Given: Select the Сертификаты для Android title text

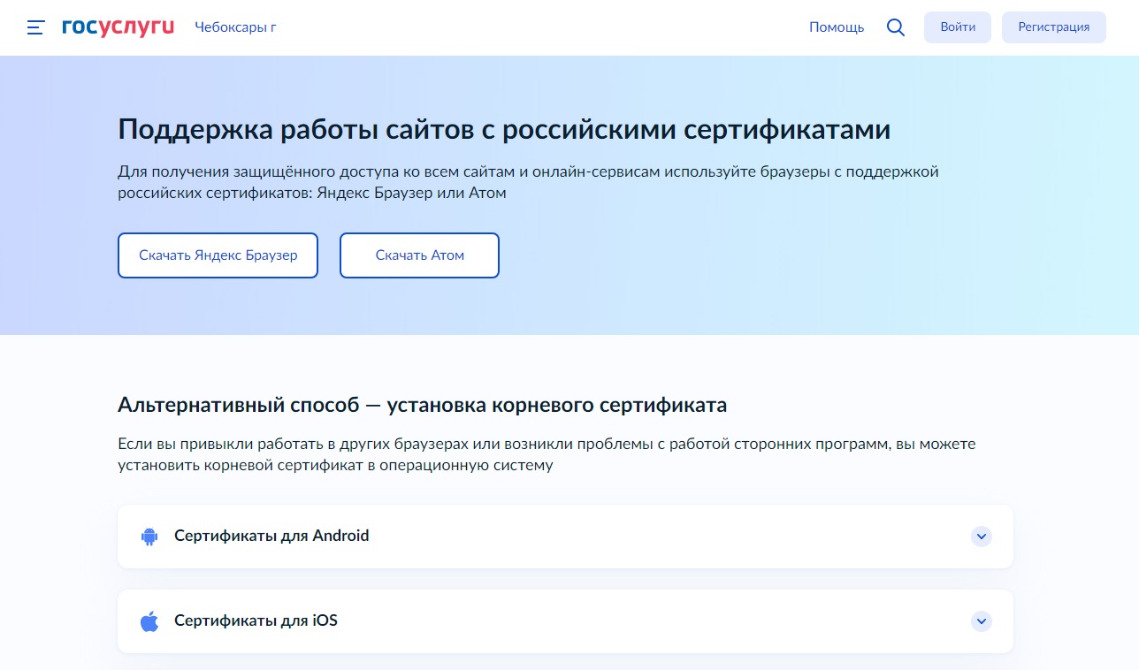Looking at the screenshot, I should click(271, 536).
